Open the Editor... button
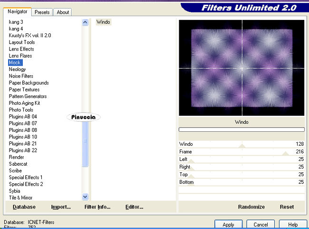309x229 pixels. (135, 207)
